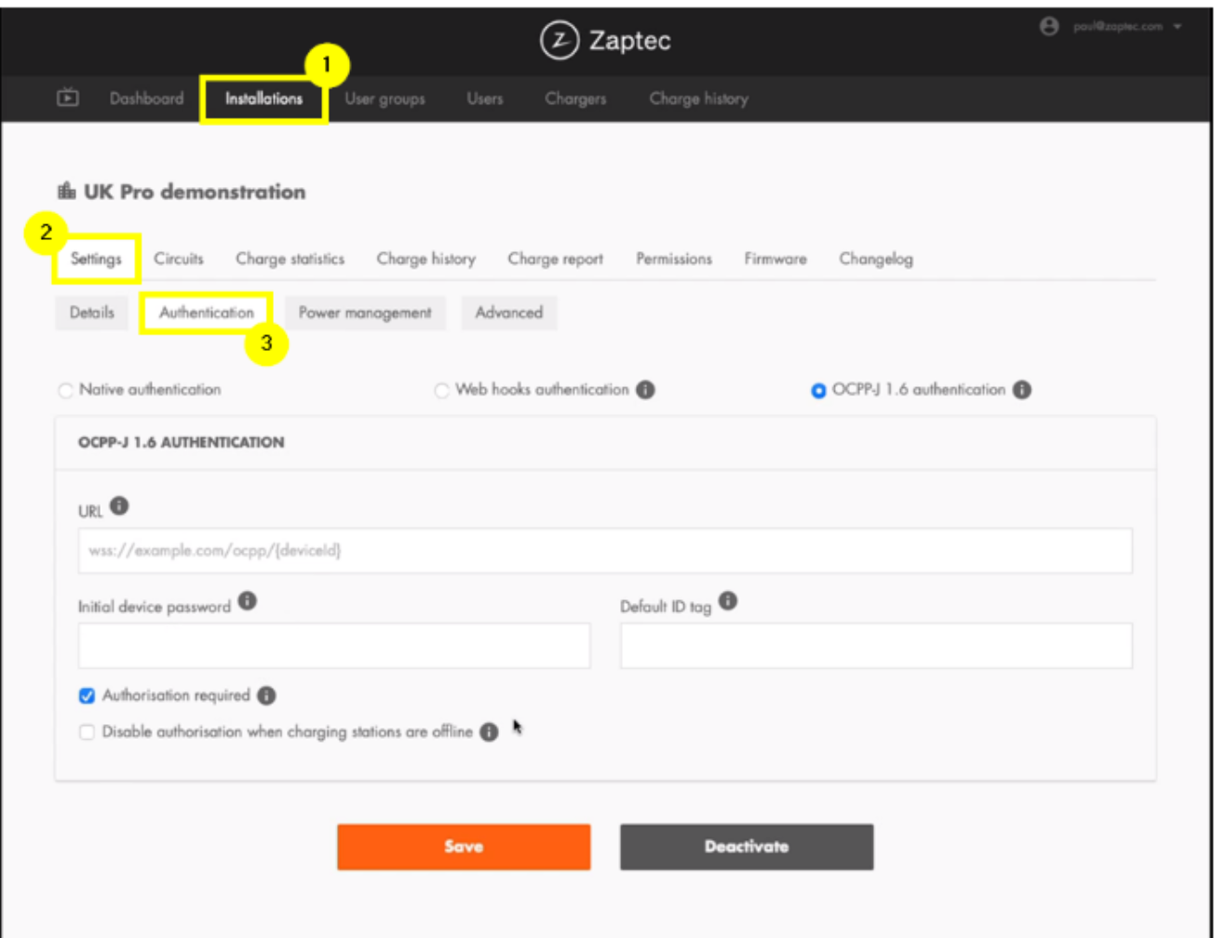The image size is (1214, 938).
Task: Open the account dropdown arrow
Action: [x=1178, y=27]
